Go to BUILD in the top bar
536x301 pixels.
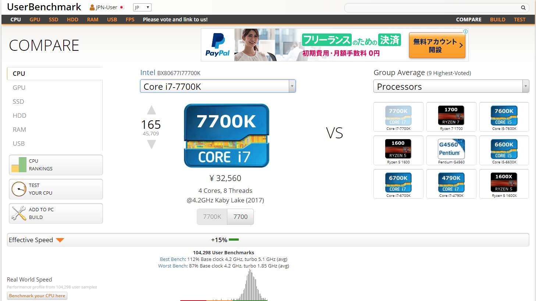[498, 20]
